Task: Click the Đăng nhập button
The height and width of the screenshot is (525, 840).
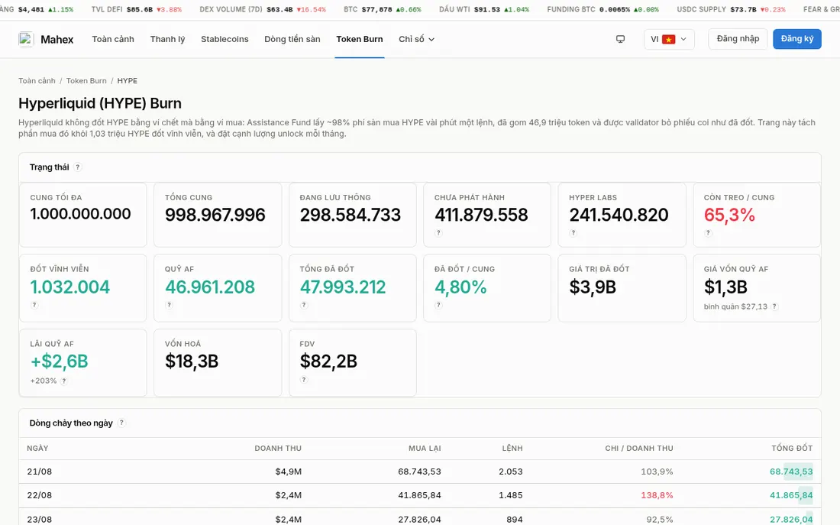Action: [x=738, y=39]
